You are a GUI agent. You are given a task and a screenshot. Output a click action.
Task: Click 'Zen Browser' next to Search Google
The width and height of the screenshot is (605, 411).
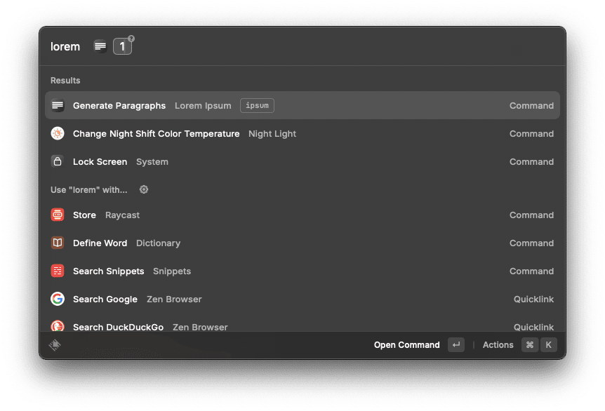click(x=174, y=299)
